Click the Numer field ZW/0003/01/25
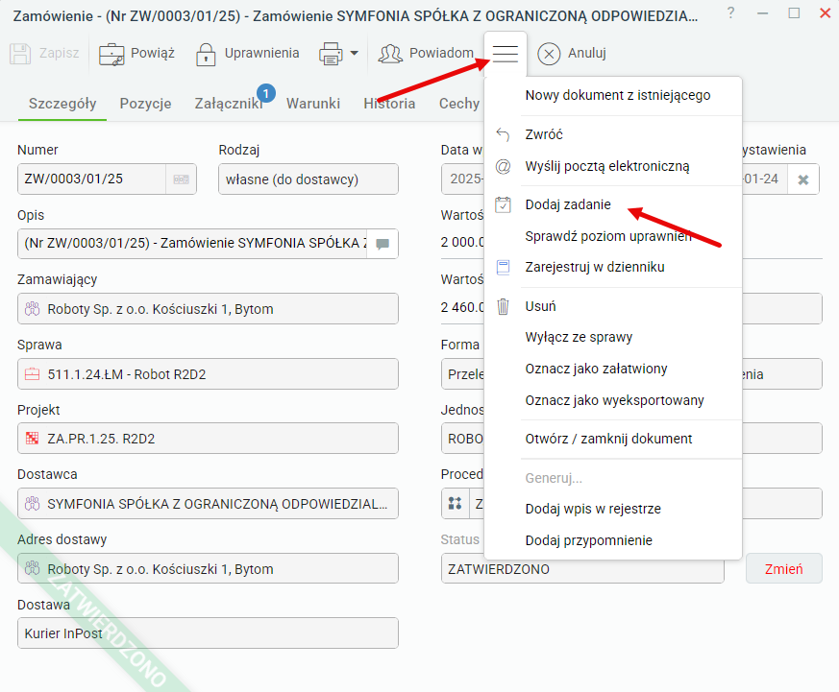The image size is (839, 692). coord(91,179)
